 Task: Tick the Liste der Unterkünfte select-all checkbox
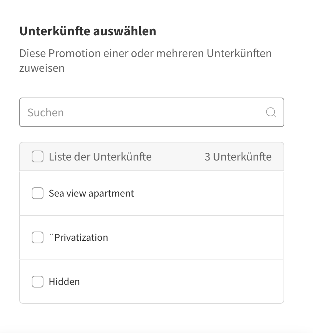coord(38,157)
